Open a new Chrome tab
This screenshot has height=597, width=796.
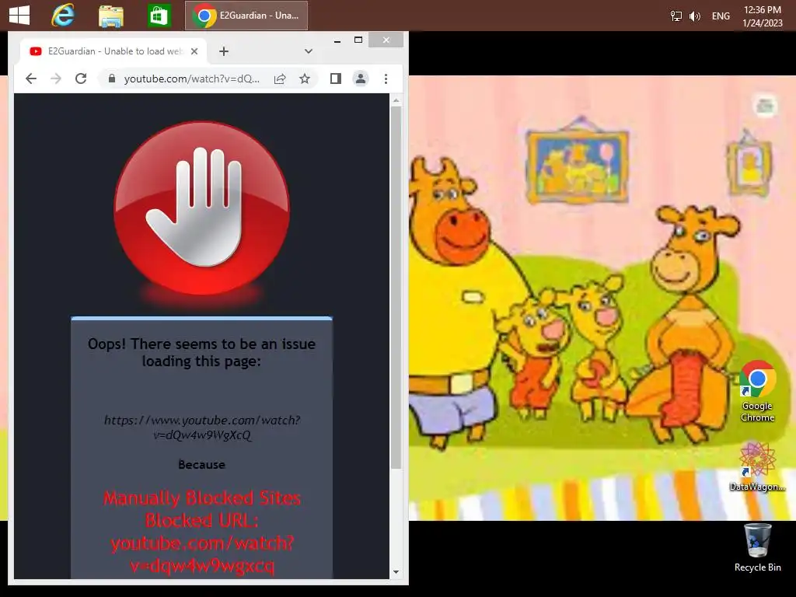point(223,51)
